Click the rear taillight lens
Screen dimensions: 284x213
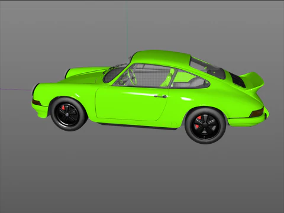[257, 113]
